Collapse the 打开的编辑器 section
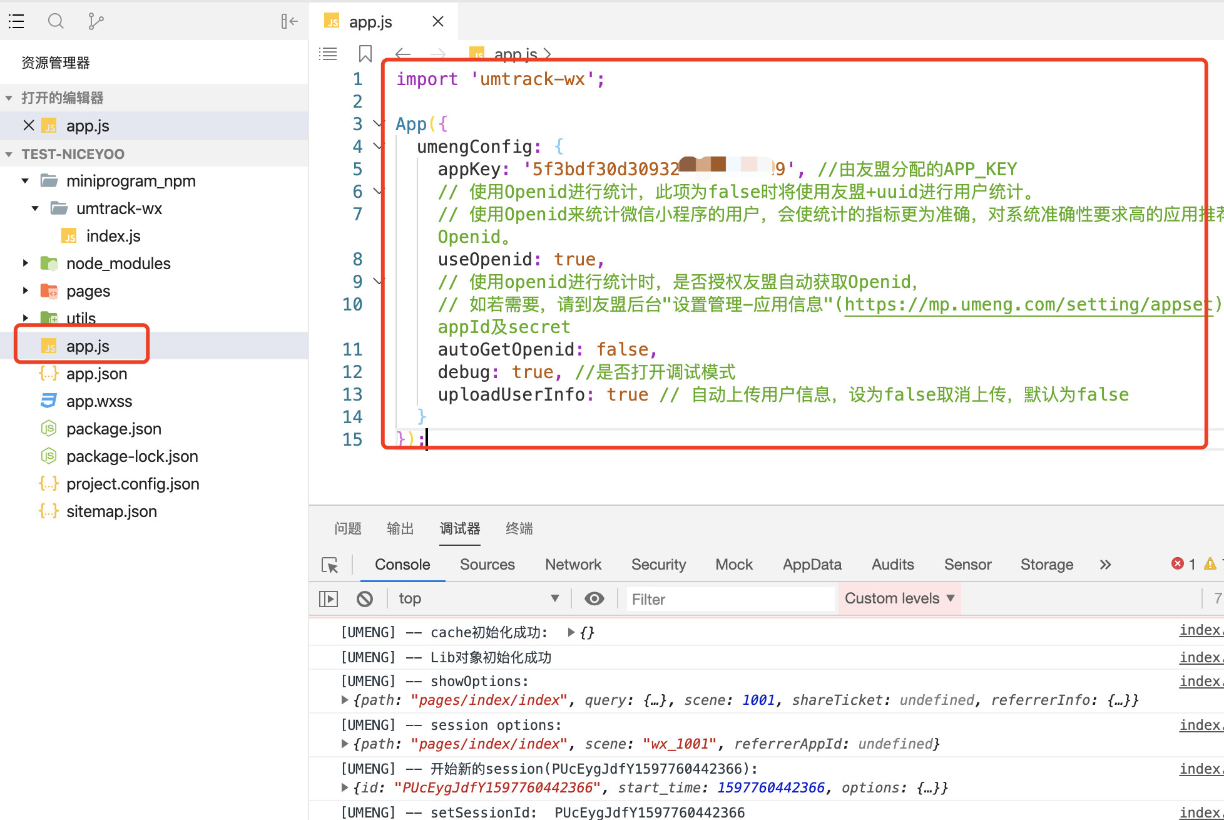The image size is (1224, 820). (x=9, y=98)
